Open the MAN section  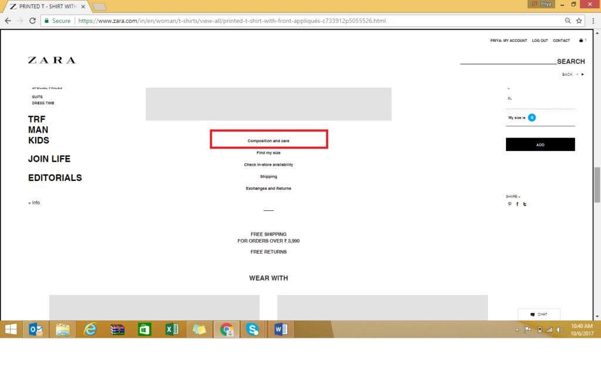[x=38, y=130]
